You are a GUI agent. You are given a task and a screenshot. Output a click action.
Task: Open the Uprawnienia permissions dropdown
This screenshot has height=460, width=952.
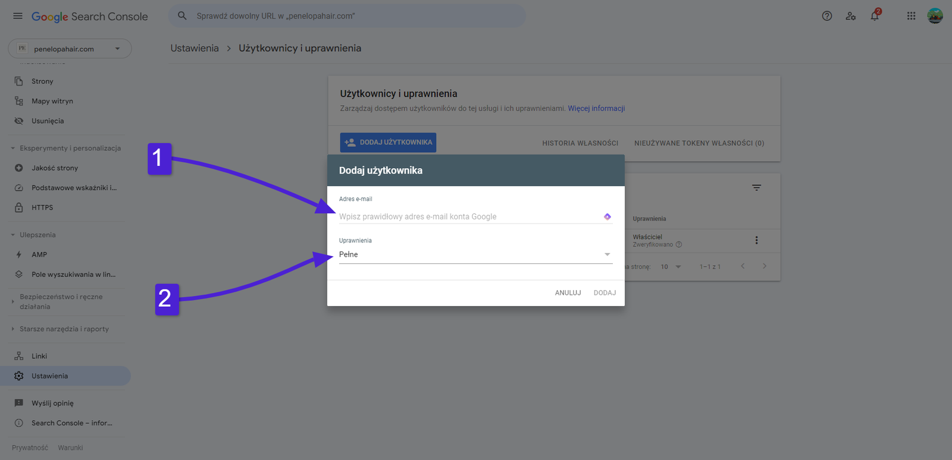pos(475,254)
